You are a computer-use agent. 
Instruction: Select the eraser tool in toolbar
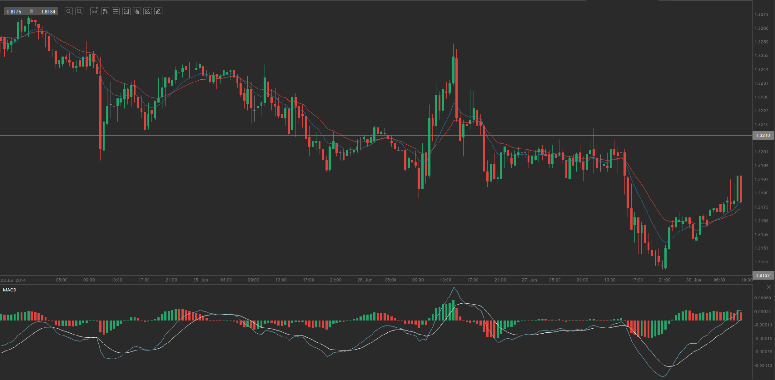pyautogui.click(x=158, y=11)
